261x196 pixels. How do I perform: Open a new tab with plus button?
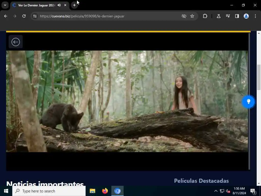click(x=74, y=5)
